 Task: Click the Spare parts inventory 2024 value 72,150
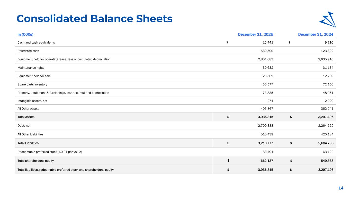click(330, 84)
